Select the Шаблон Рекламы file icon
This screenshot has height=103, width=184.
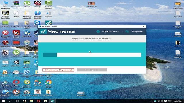[178, 54]
